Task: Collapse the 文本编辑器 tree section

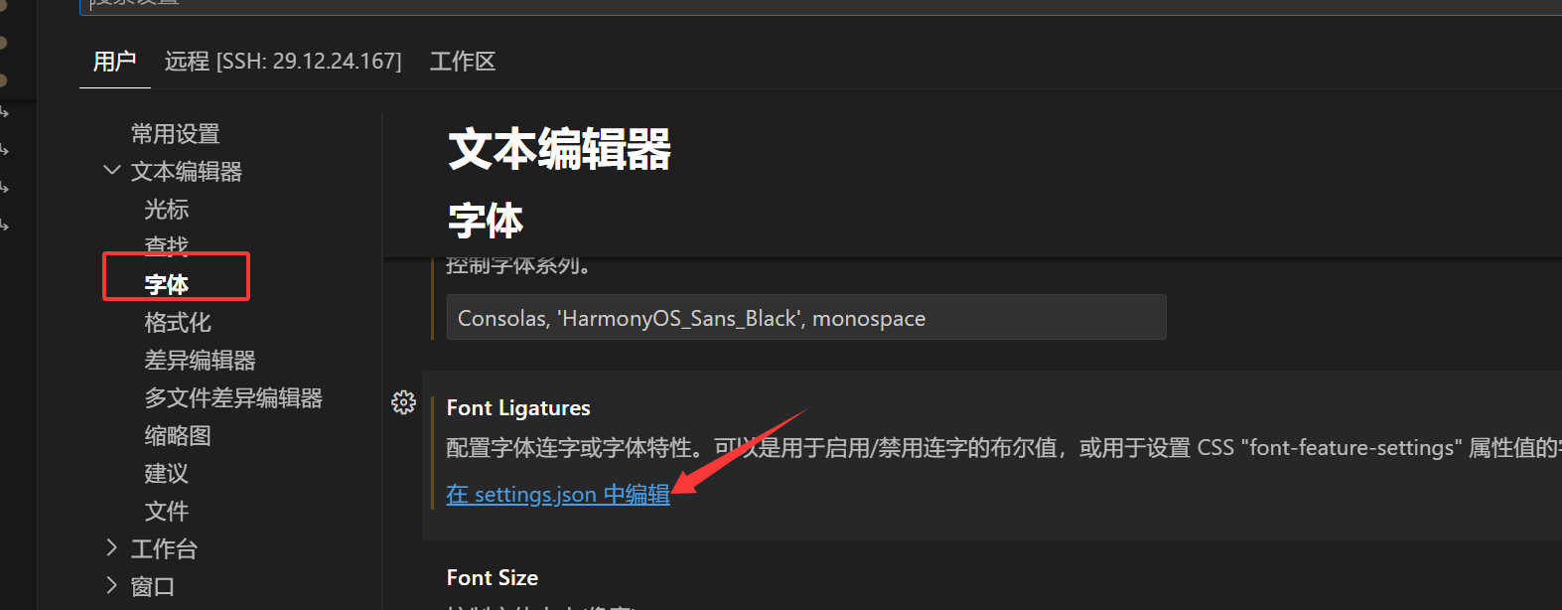Action: [112, 171]
